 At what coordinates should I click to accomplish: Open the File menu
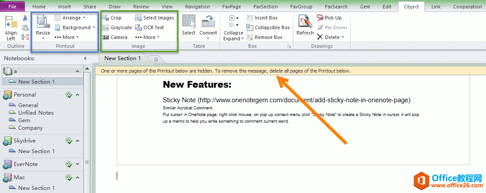coord(13,7)
